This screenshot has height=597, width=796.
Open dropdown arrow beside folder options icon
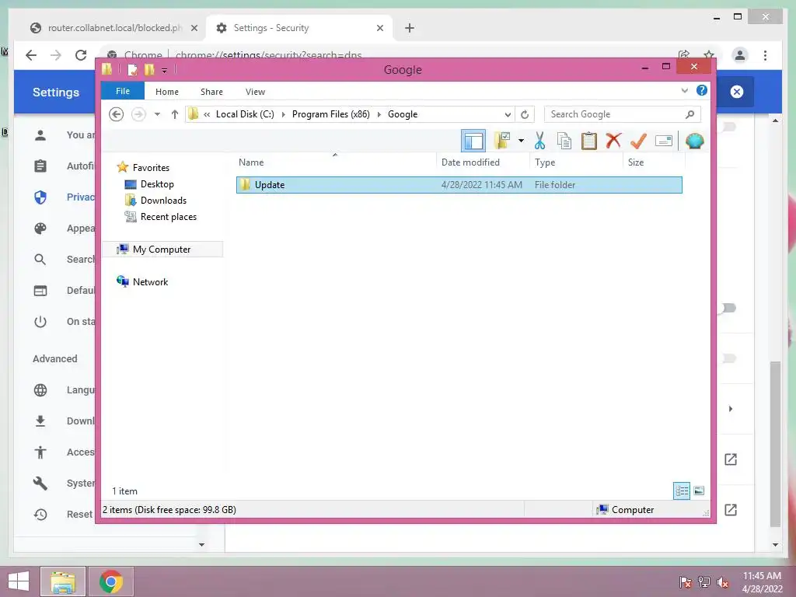521,141
